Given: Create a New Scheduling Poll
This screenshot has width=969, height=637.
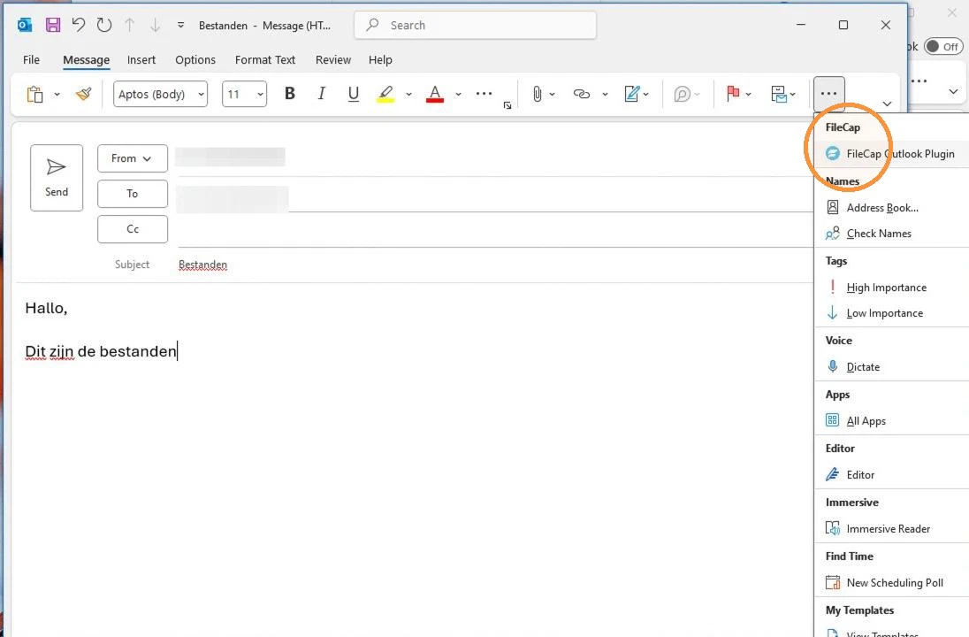Looking at the screenshot, I should click(x=892, y=582).
